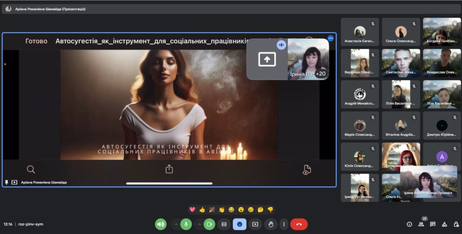Click Готово in the shared presentation
Viewport: 462px width, 234px height.
click(36, 41)
